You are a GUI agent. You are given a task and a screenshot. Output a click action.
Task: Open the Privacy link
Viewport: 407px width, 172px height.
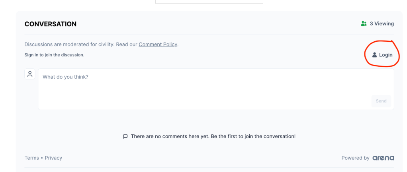[x=53, y=158]
